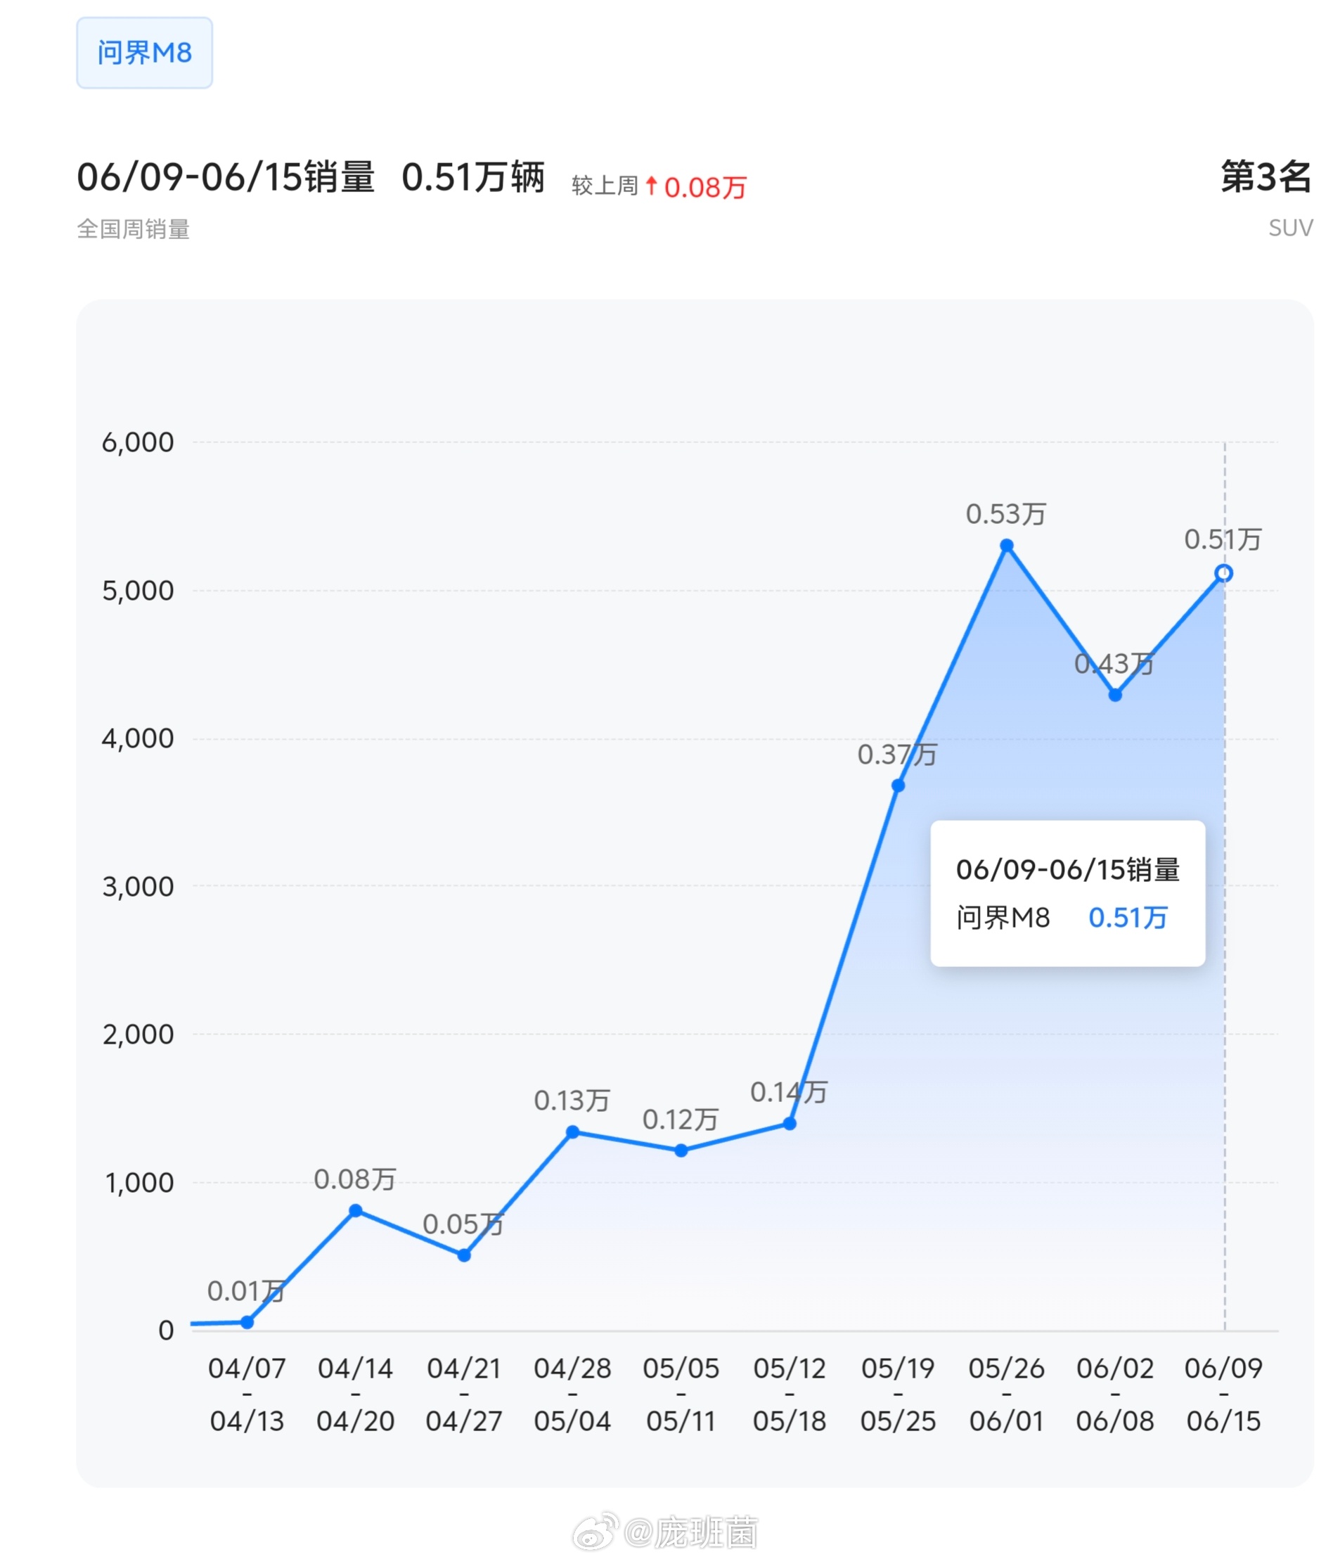Click the 0.13万 data point for 04/28-05/04
The image size is (1333, 1564).
572,1132
